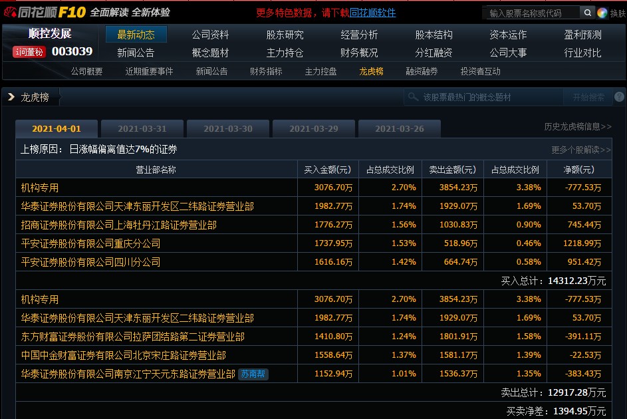Click the 龙虎榜 section header
The width and height of the screenshot is (627, 419).
tap(35, 97)
